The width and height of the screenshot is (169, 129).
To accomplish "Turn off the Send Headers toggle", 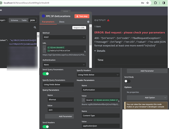I will pyautogui.click(x=46, y=127).
